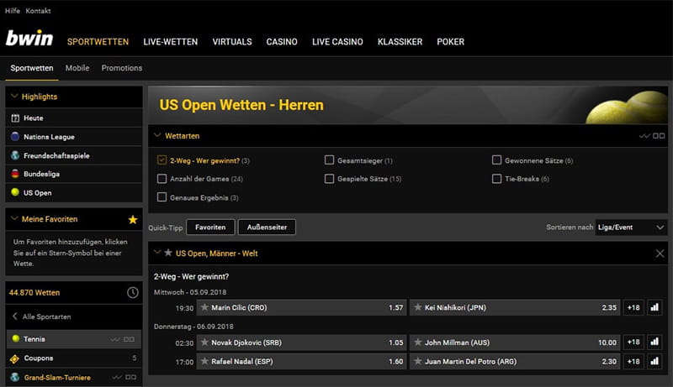Click the Favoriten quick-tip button
Screen dimensions: 673x387
pos(210,227)
